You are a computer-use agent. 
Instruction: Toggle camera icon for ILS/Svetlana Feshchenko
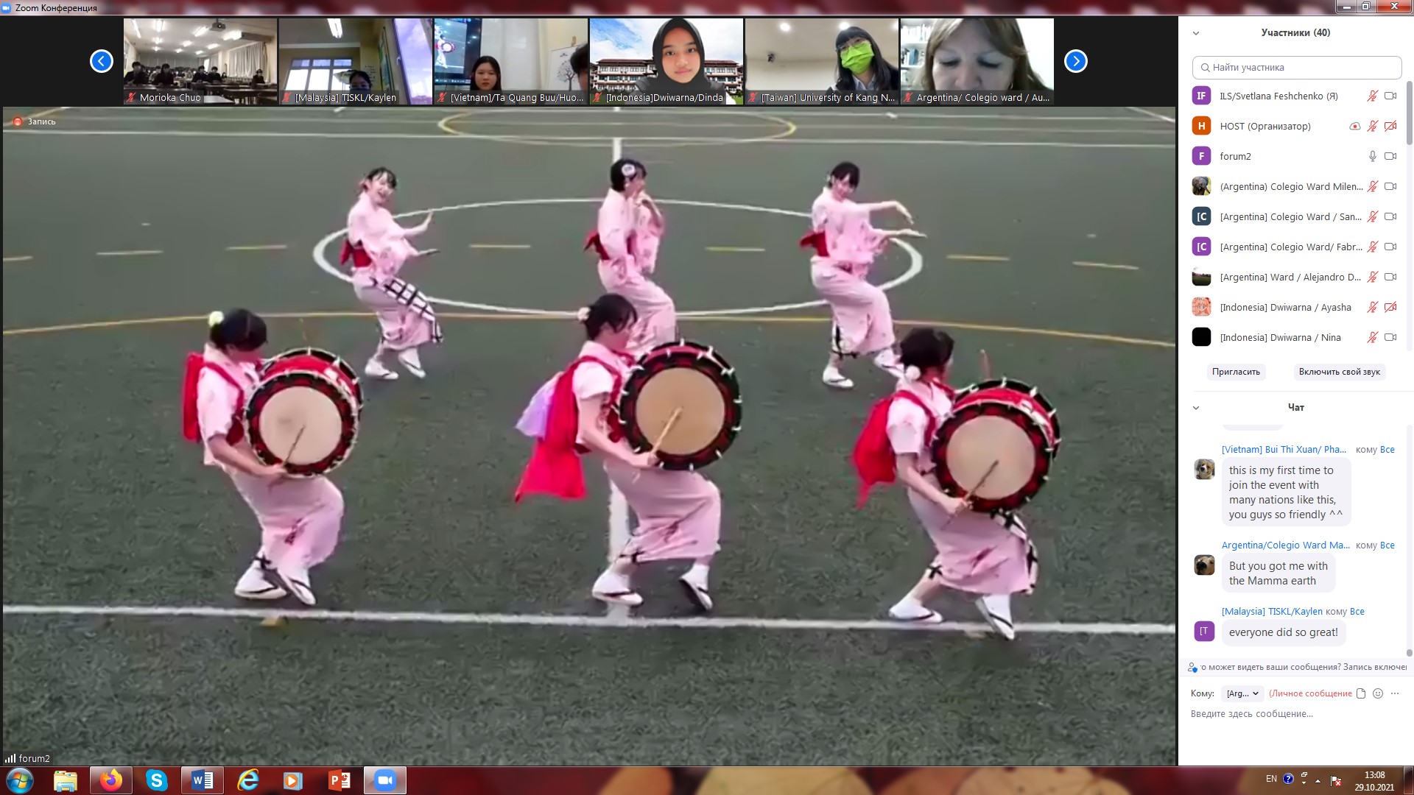(1390, 96)
